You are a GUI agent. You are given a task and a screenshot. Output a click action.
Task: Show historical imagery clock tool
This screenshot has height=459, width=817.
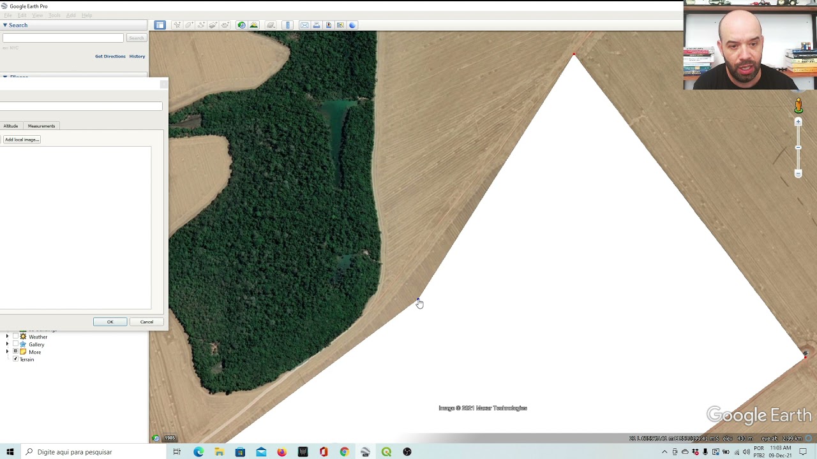241,25
